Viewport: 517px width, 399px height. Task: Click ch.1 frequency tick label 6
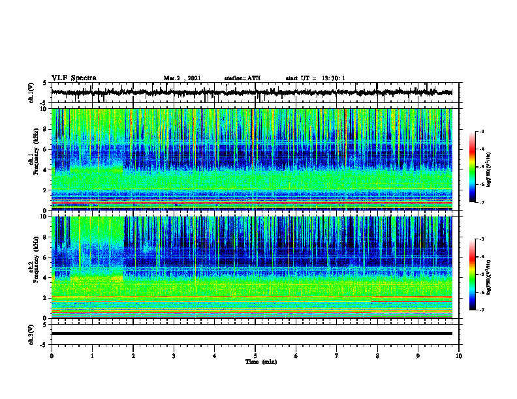pyautogui.click(x=45, y=149)
